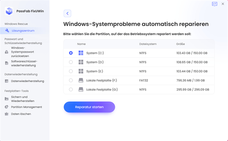Viewport: 228px width, 141px height.
Task: Click the Sichern und Wiederherstellen folder icon
Action: (x=7, y=99)
